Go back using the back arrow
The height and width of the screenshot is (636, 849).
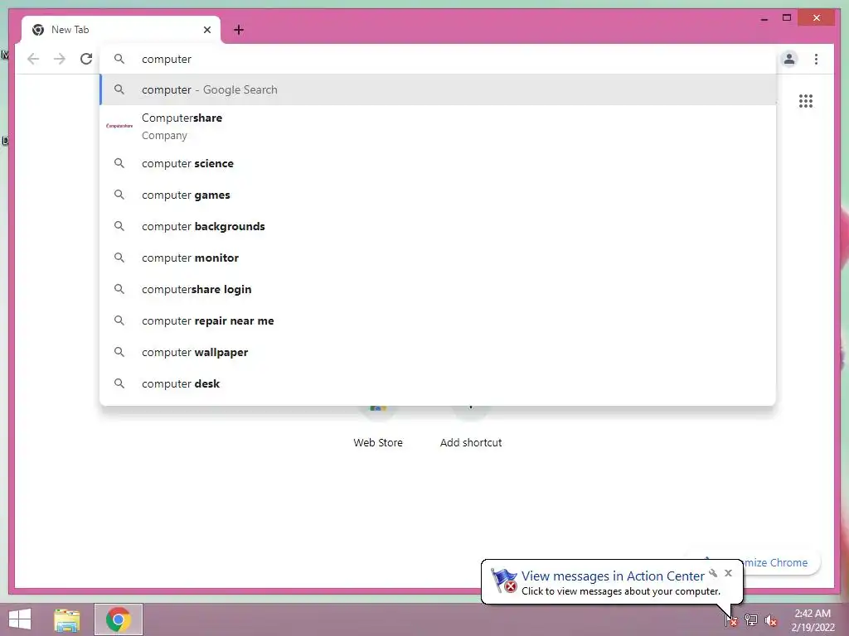pos(33,59)
